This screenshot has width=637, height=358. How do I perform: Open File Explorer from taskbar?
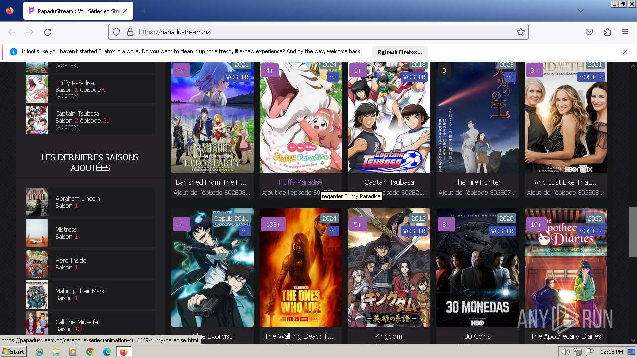pyautogui.click(x=56, y=352)
